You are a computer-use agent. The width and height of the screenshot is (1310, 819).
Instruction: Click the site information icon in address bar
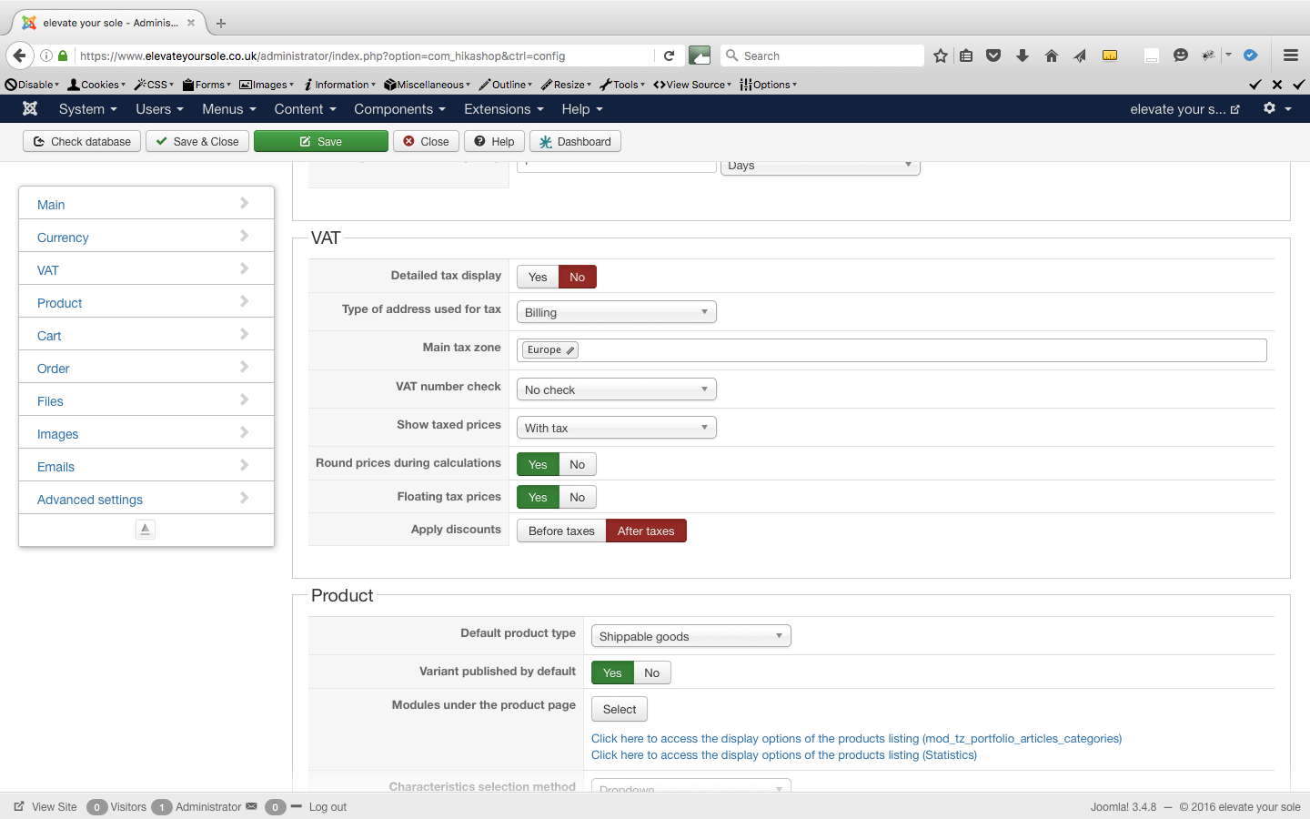46,56
